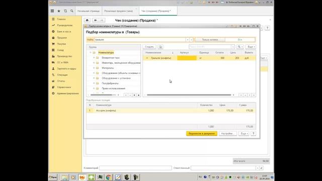Open the Windows Пуск start button
The width and height of the screenshot is (322, 181).
point(53,177)
